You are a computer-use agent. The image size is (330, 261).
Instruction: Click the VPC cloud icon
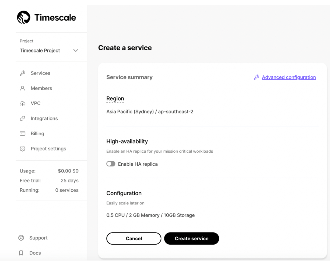pyautogui.click(x=23, y=104)
